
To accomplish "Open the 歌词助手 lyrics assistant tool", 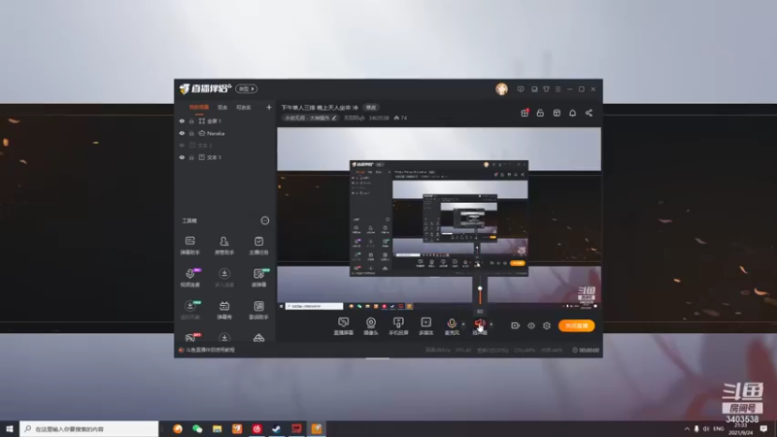I will (258, 310).
